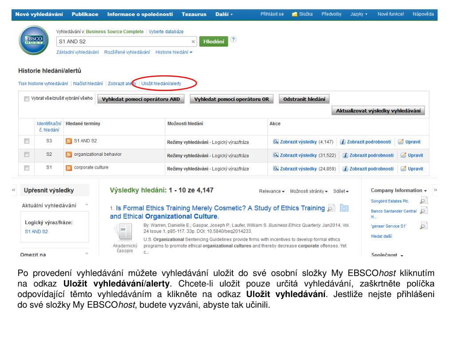Open Sdílet share dropdown
The width and height of the screenshot is (454, 340).
341,191
